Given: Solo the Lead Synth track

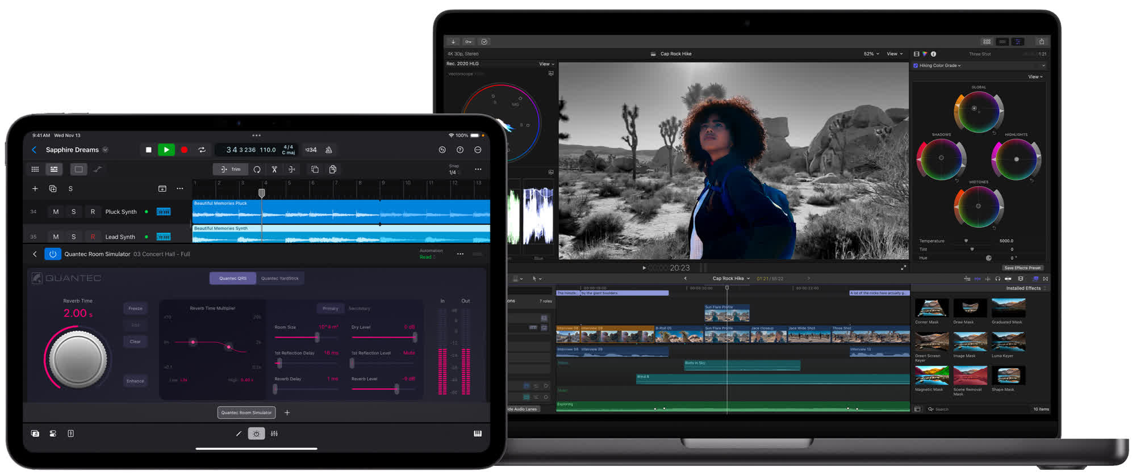Looking at the screenshot, I should pos(73,237).
